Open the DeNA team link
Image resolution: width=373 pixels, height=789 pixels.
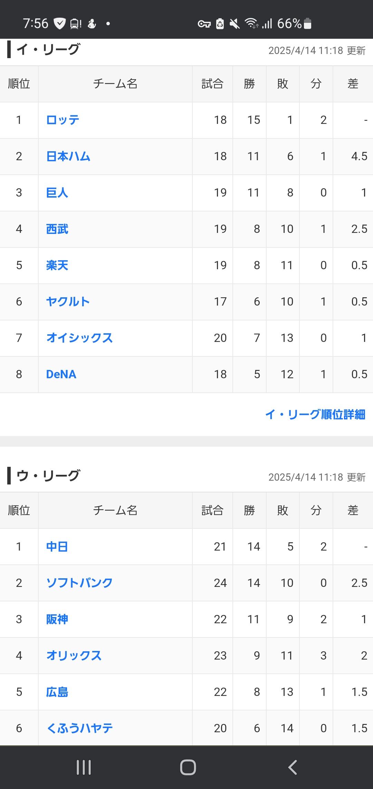coord(61,374)
